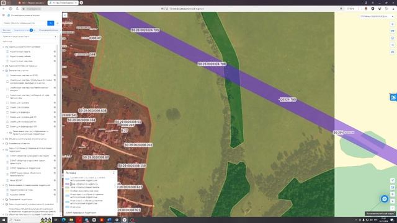Expand the Административные границы group

tap(3, 66)
